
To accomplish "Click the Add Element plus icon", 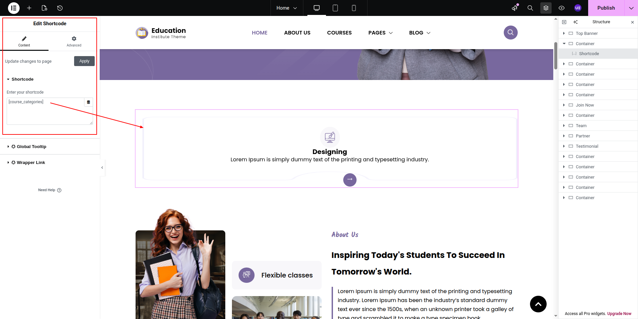I will click(29, 8).
